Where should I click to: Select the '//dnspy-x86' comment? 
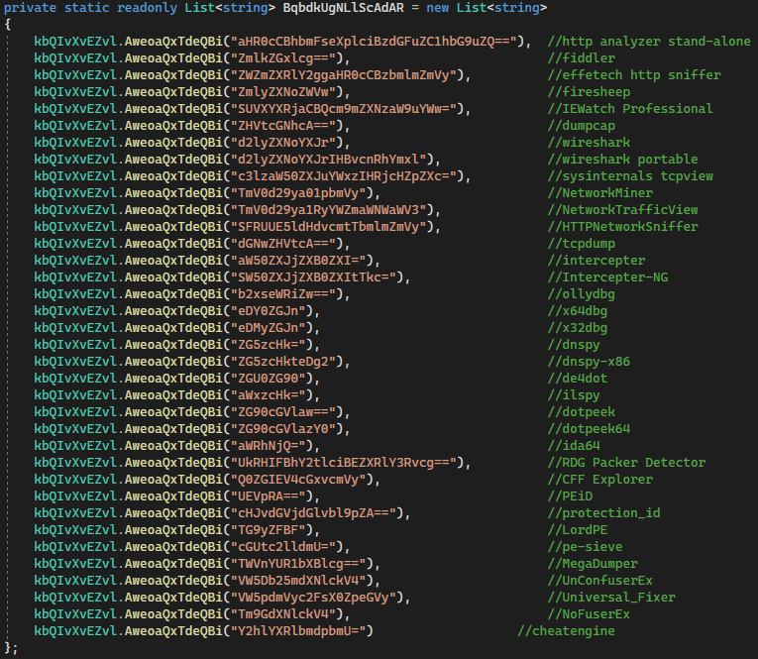coord(589,362)
